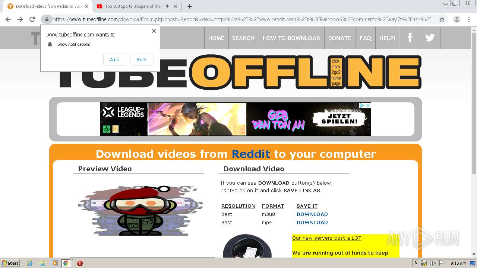Open a new tab with the plus button
Image resolution: width=477 pixels, height=268 pixels.
(189, 6)
